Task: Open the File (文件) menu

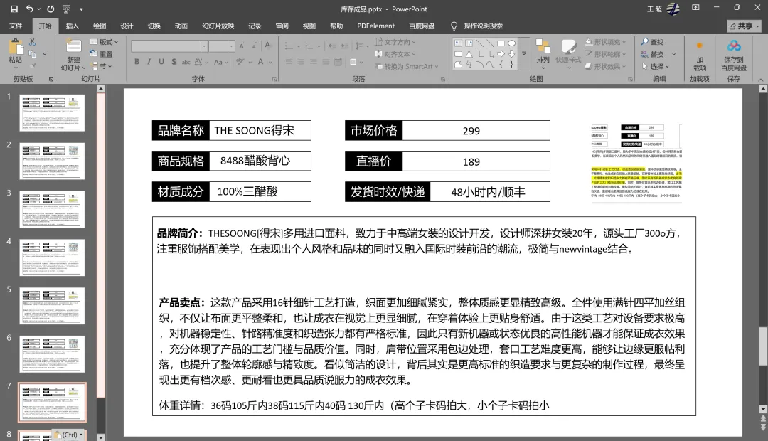Action: [x=16, y=26]
